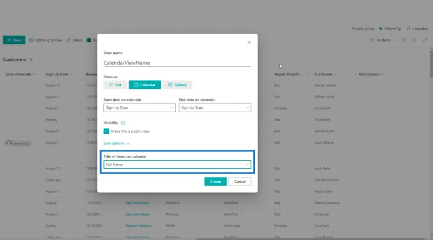
Task: Select List under Show as
Action: 115,85
